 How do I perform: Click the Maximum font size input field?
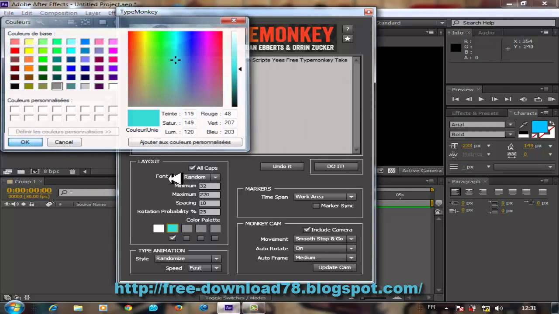point(210,195)
